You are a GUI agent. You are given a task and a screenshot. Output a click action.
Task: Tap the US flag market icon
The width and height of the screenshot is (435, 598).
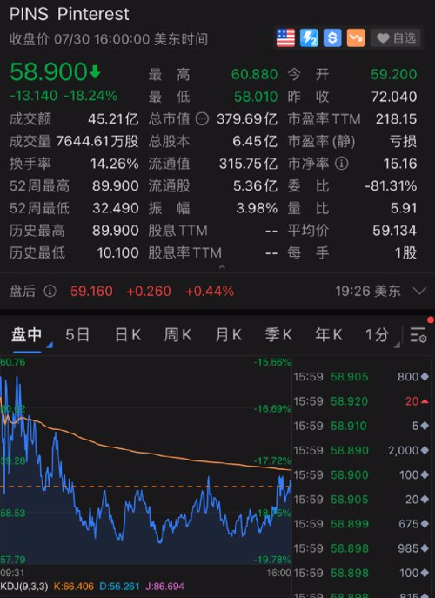pyautogui.click(x=285, y=38)
